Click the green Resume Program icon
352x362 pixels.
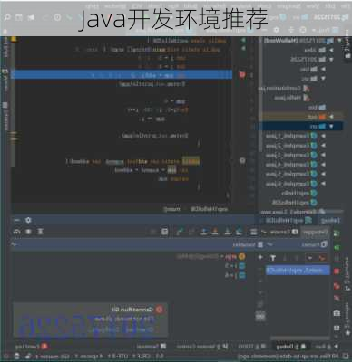(x=337, y=248)
